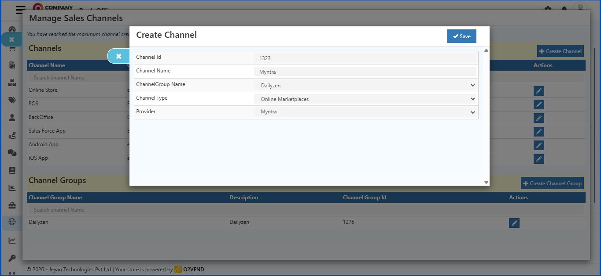The image size is (601, 277).
Task: Click the notification bell in the top bar
Action: [x=564, y=8]
